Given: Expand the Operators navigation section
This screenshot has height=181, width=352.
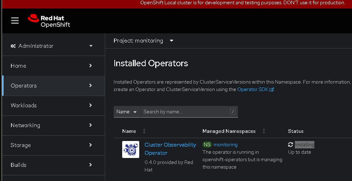Looking at the screenshot, I should (53, 86).
